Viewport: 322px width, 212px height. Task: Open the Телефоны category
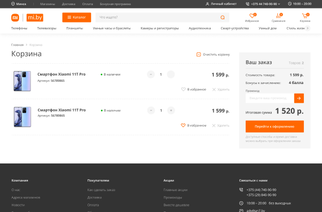[19, 28]
